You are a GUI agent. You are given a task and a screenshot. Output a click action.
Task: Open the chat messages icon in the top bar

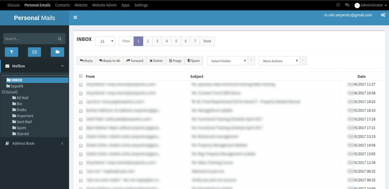pyautogui.click(x=347, y=5)
